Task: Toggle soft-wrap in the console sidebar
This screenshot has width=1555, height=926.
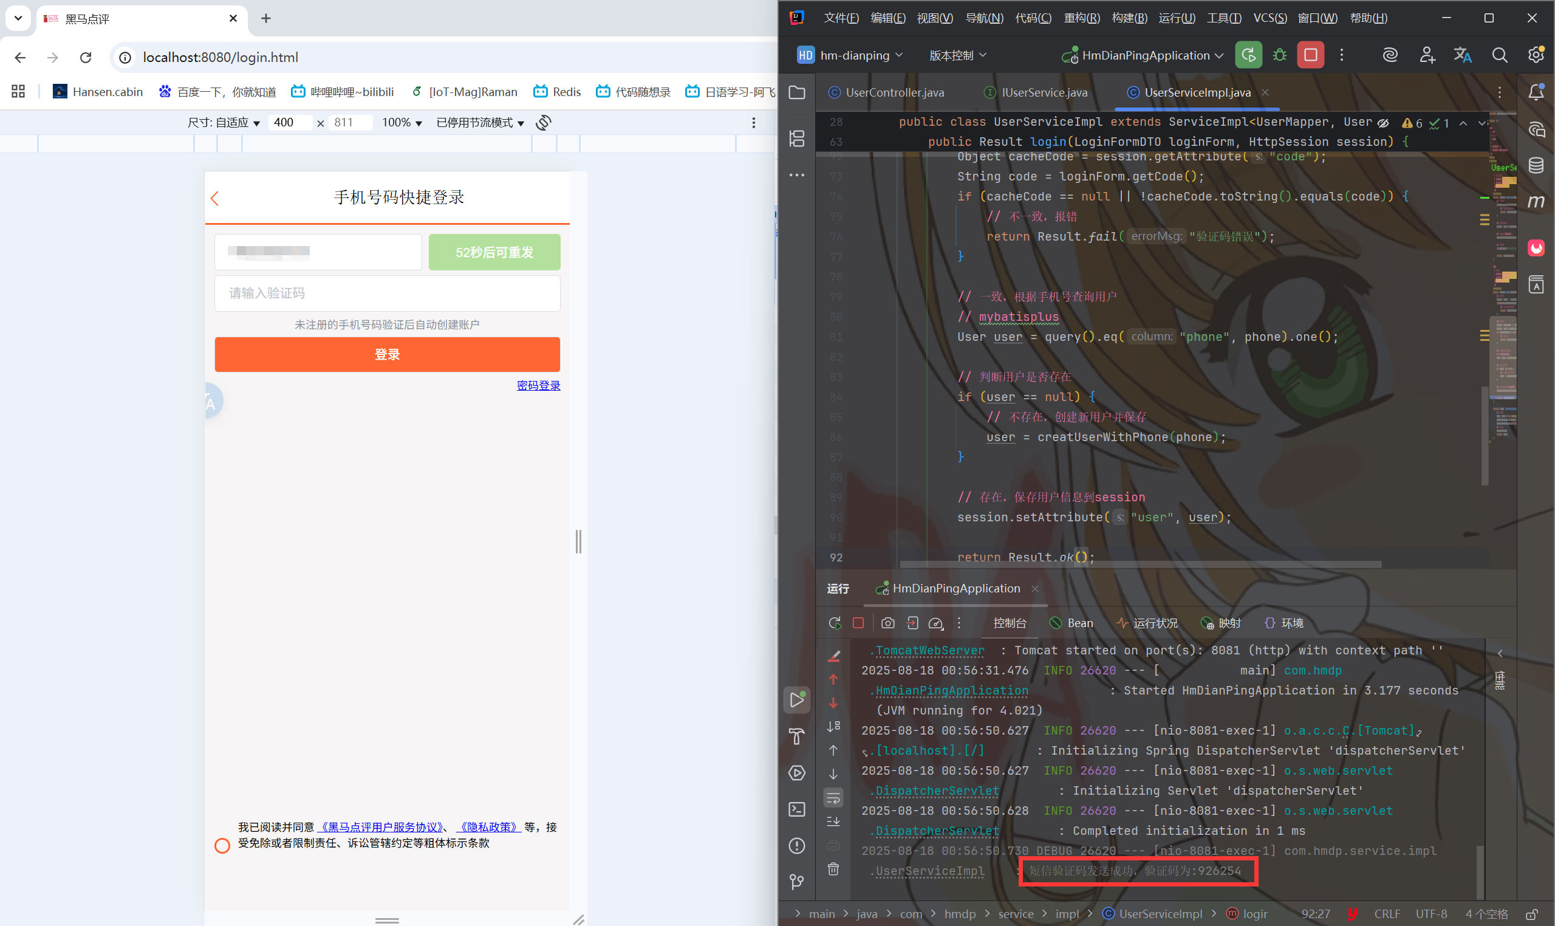Action: [x=833, y=797]
